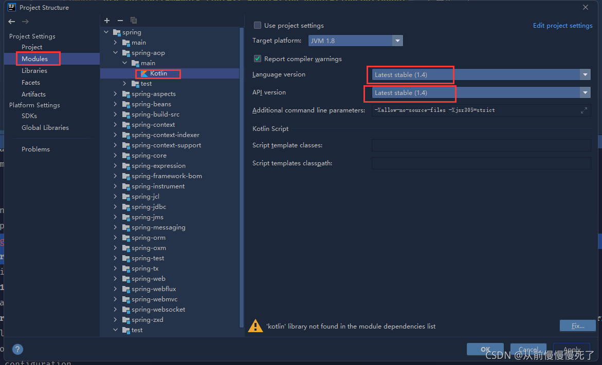Image resolution: width=602 pixels, height=365 pixels.
Task: Open the help question mark button
Action: click(x=17, y=349)
